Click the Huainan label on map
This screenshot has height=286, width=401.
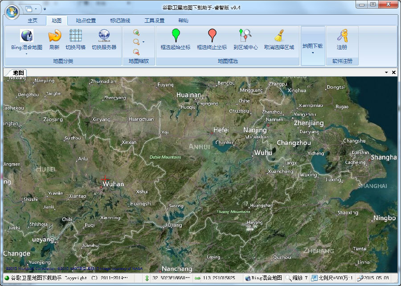coord(189,95)
